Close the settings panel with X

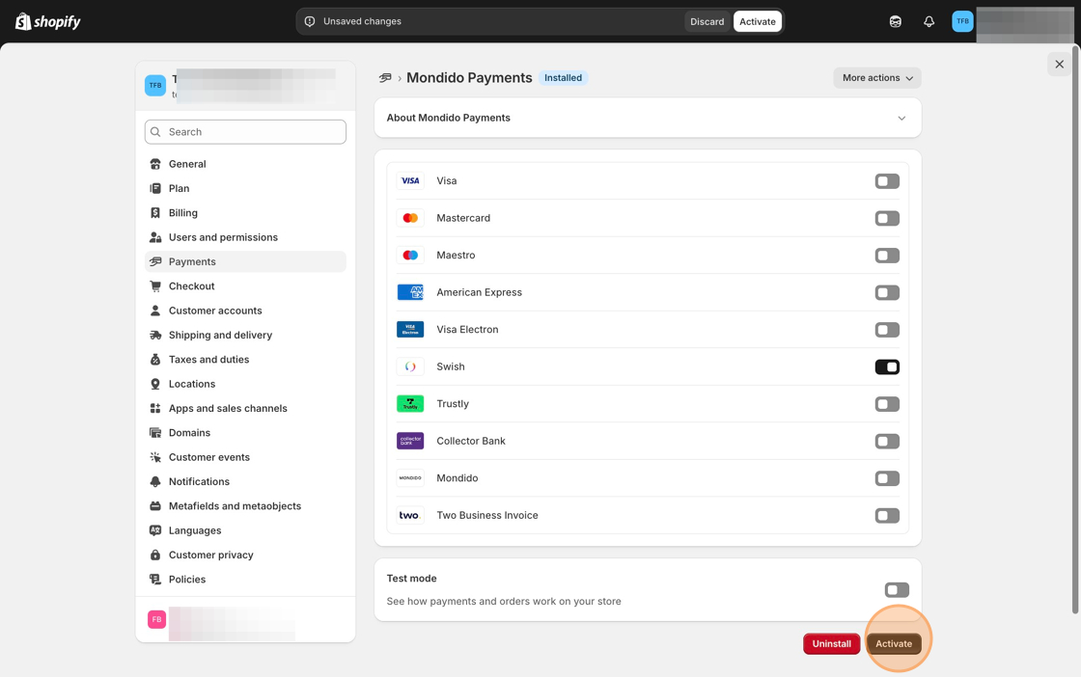[x=1059, y=64]
